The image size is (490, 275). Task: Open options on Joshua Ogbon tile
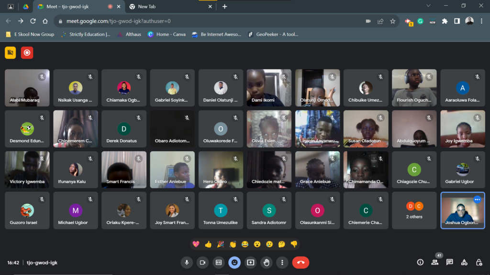coord(477,200)
